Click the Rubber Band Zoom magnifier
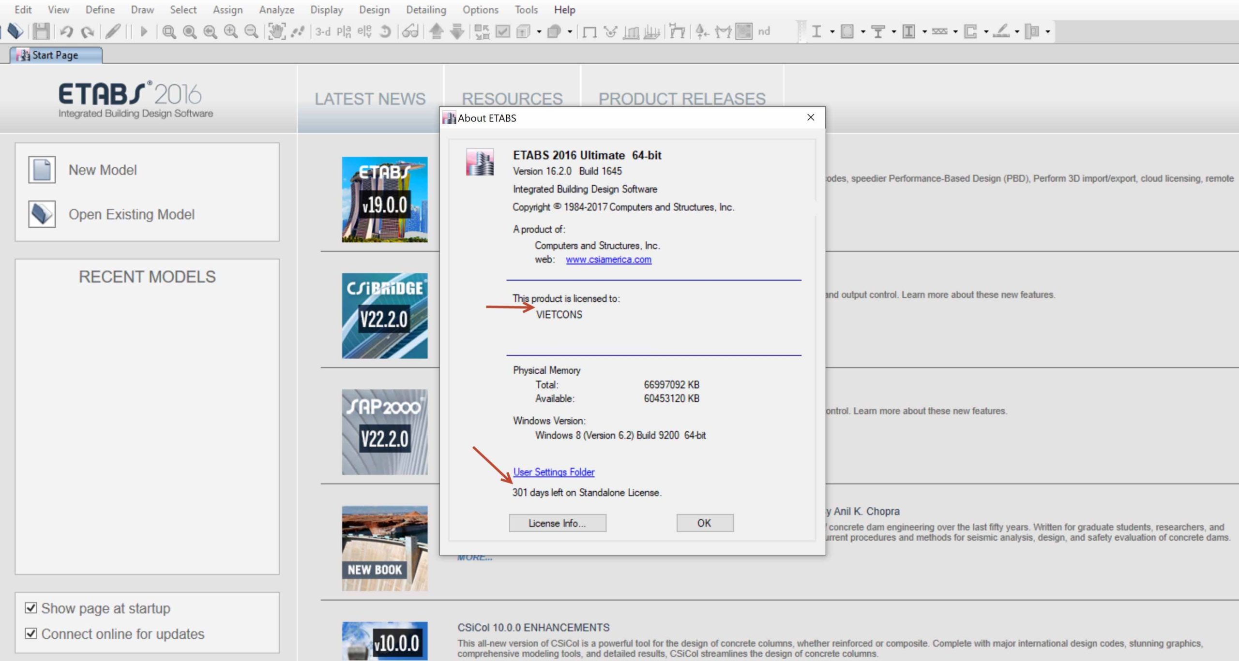 [169, 32]
